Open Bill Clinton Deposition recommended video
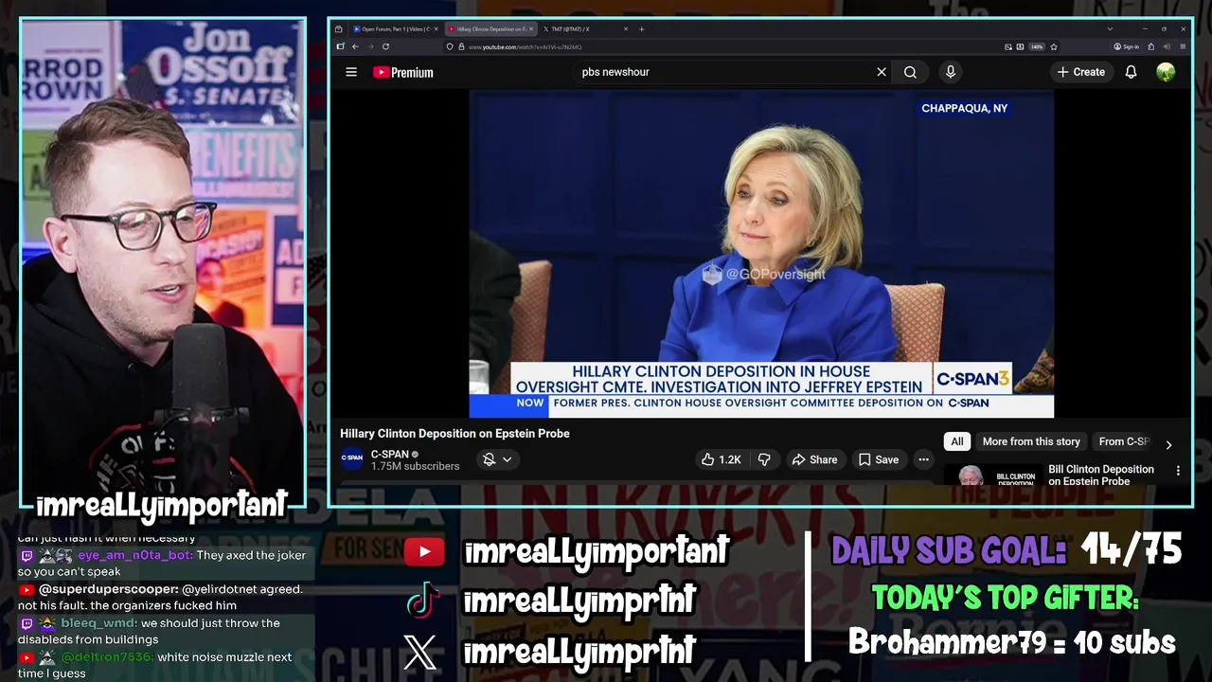The height and width of the screenshot is (682, 1212). click(1101, 475)
